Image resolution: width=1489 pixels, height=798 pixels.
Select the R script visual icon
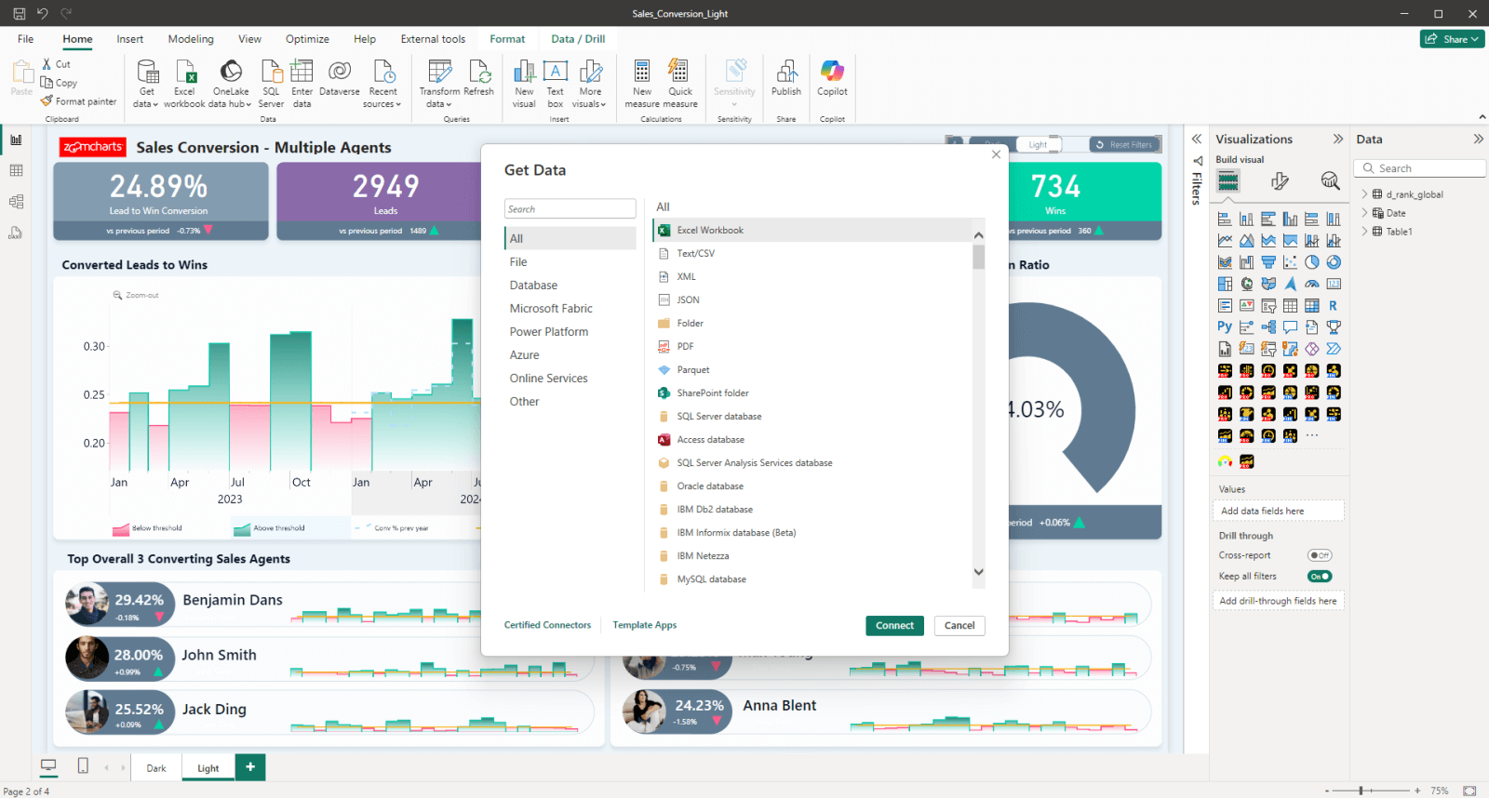point(1334,305)
